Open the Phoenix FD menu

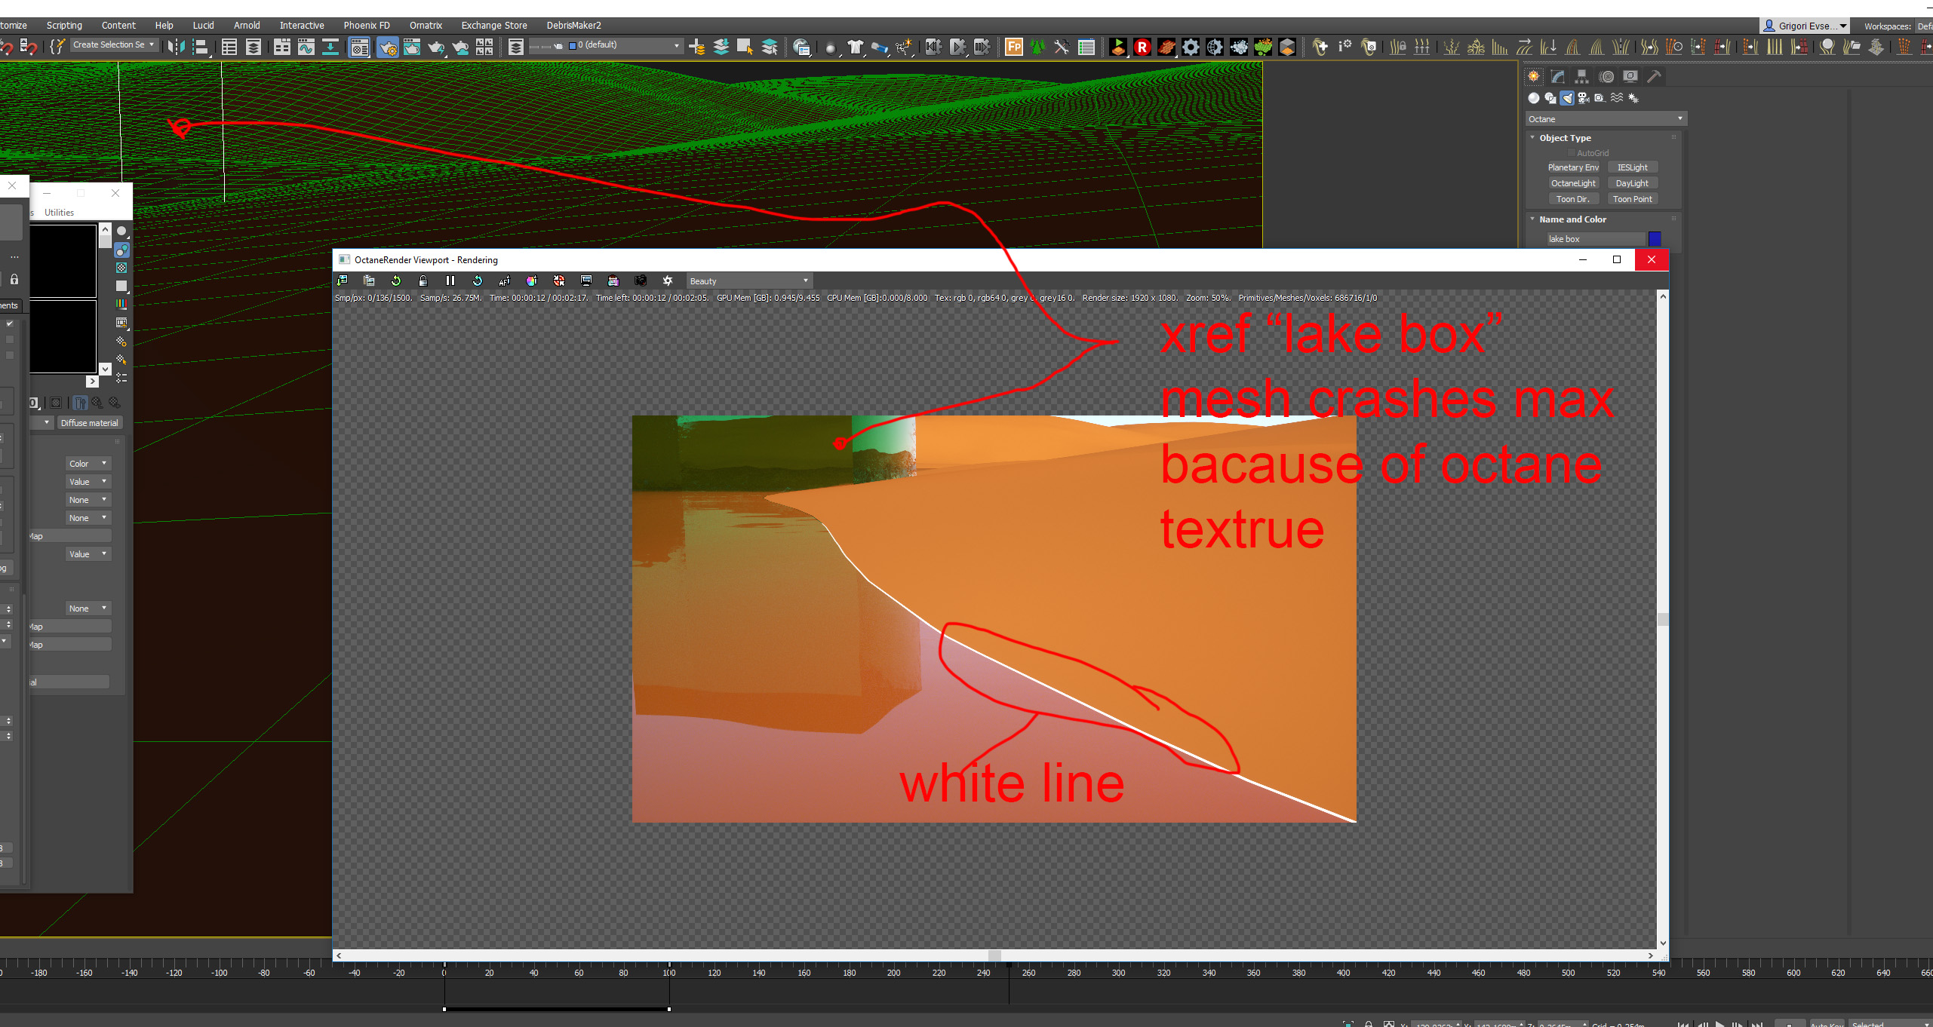[367, 25]
